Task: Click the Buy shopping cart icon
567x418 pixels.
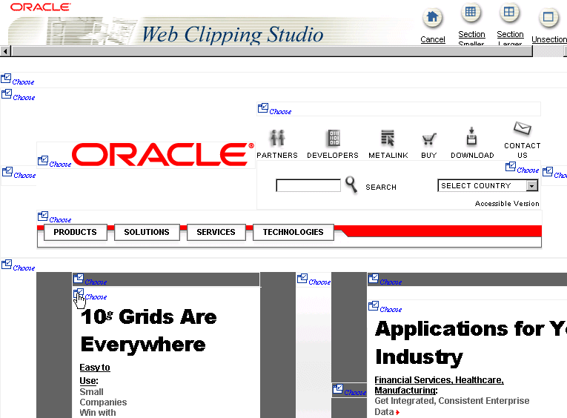Action: (x=429, y=139)
